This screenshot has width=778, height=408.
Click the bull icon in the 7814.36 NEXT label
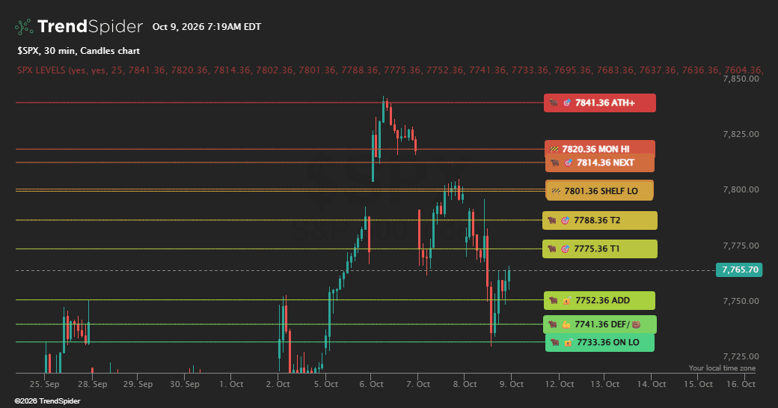tap(555, 162)
